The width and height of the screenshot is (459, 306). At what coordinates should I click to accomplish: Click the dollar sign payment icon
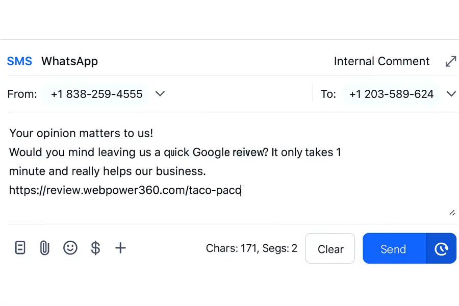(x=95, y=248)
